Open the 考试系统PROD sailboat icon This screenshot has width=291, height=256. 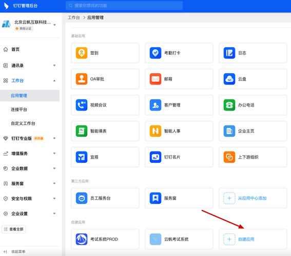[x=82, y=239]
